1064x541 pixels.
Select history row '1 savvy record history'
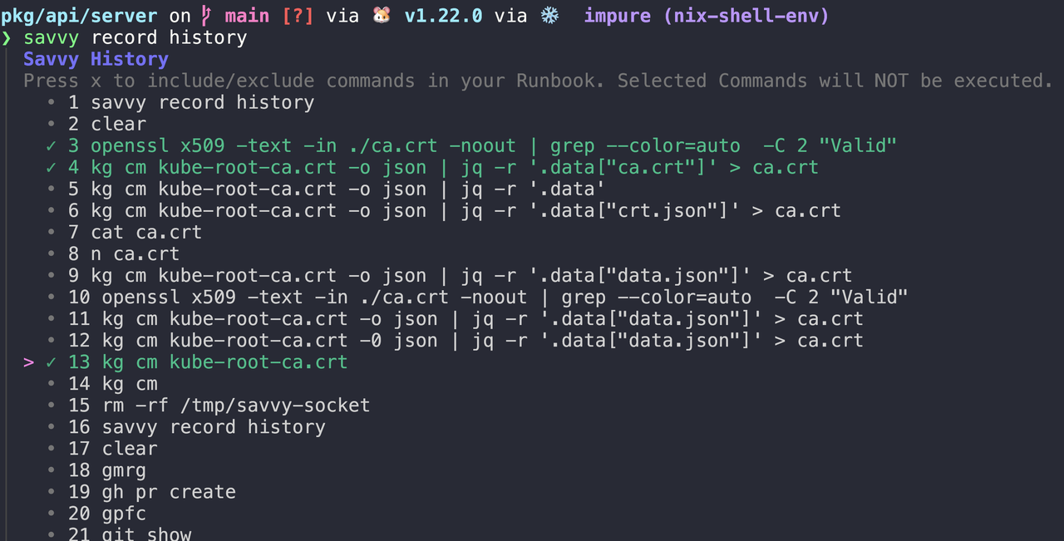pos(191,102)
